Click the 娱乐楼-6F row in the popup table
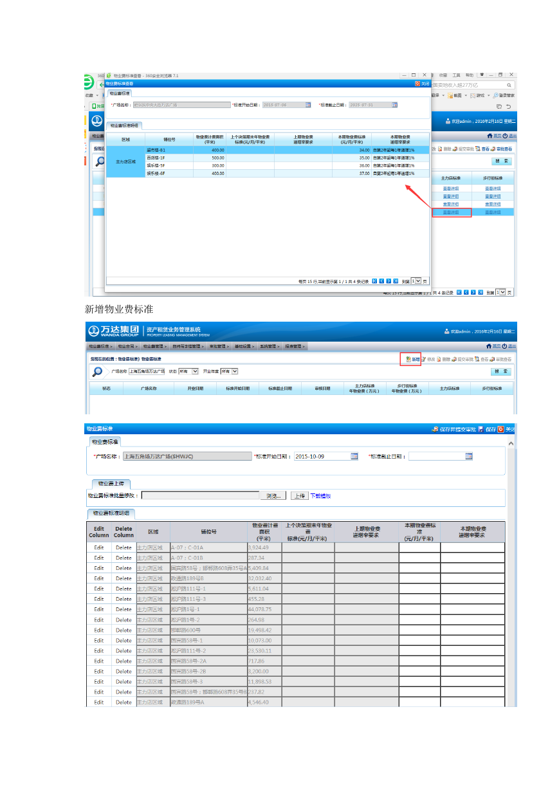The width and height of the screenshot is (559, 790). pos(268,173)
